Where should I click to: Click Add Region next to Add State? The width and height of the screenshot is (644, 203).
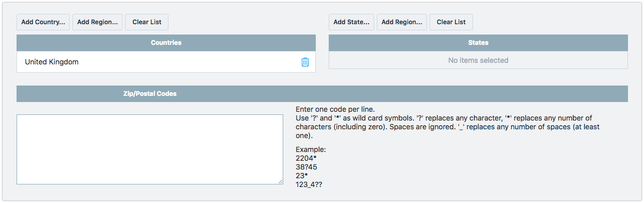pos(402,22)
